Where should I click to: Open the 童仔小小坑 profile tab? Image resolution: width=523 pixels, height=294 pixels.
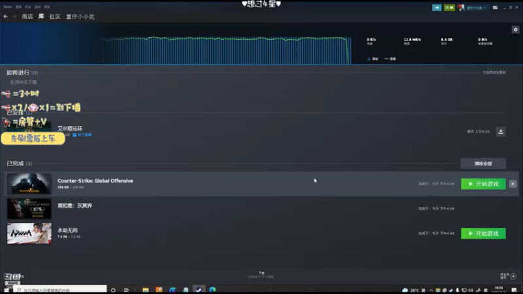coord(80,17)
